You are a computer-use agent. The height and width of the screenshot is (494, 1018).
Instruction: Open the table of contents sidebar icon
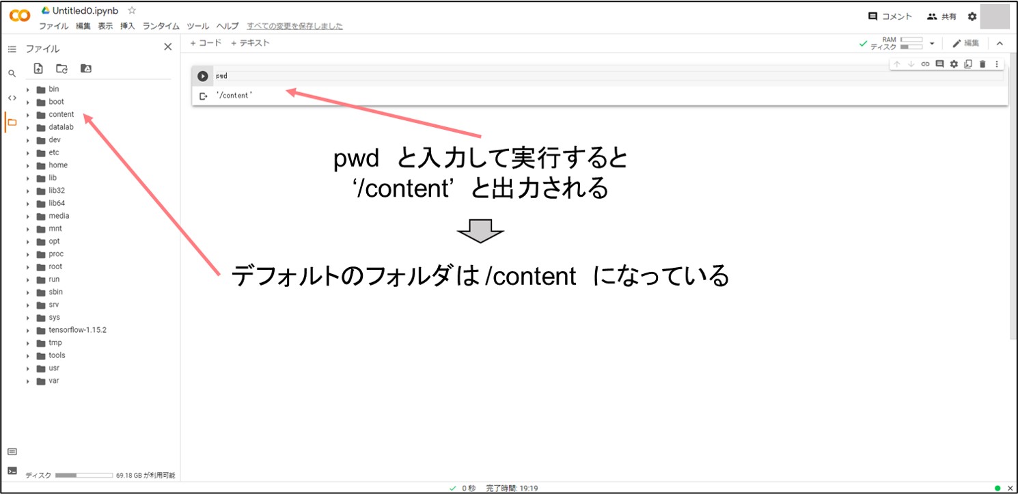click(x=12, y=49)
